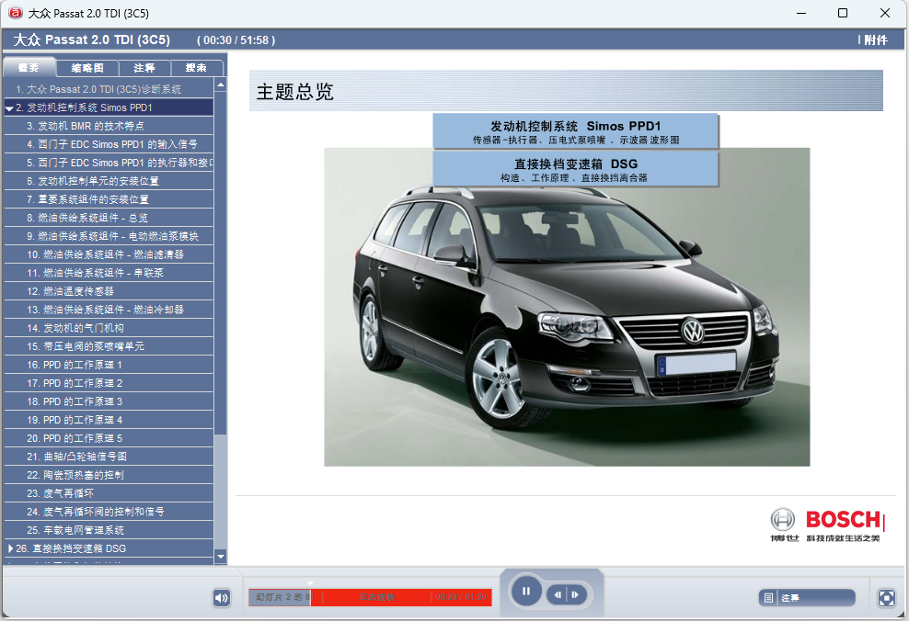Click the white progress marker triangle

310,584
